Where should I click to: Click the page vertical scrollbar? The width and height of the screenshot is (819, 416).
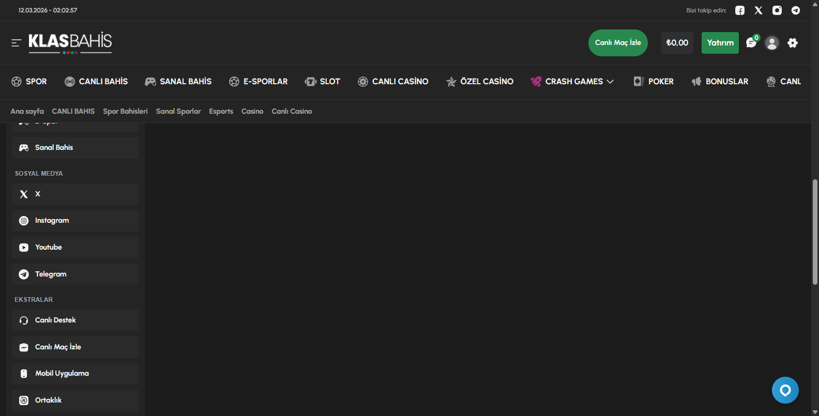815,232
